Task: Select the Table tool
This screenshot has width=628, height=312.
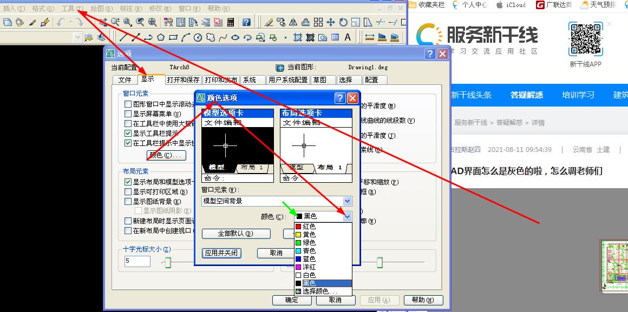Action: (335, 38)
